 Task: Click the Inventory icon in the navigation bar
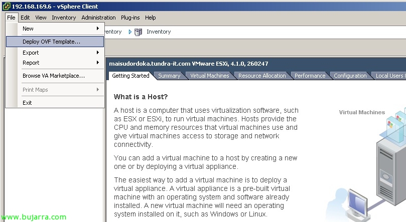pyautogui.click(x=139, y=32)
